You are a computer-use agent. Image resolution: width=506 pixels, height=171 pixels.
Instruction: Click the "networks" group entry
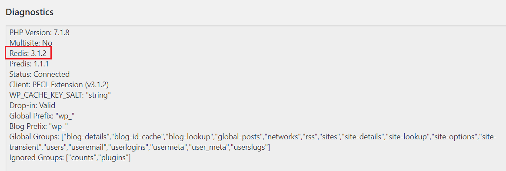[x=282, y=137]
